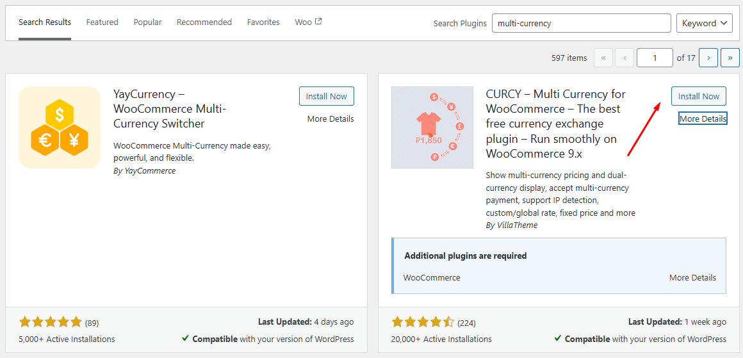Click the YayCommerce author name

[150, 171]
